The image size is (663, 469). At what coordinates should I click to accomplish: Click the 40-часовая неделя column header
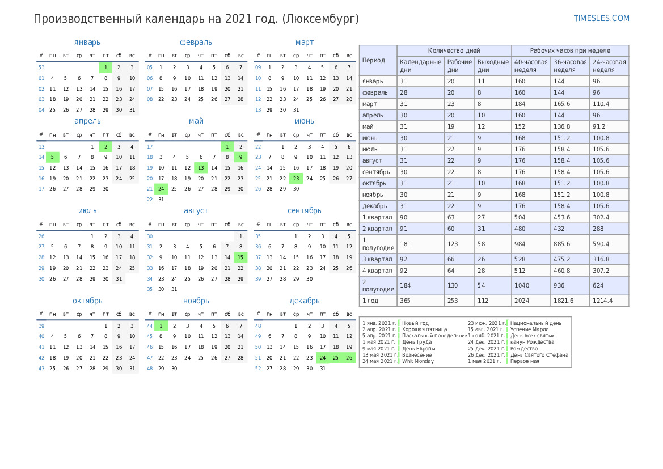[531, 66]
